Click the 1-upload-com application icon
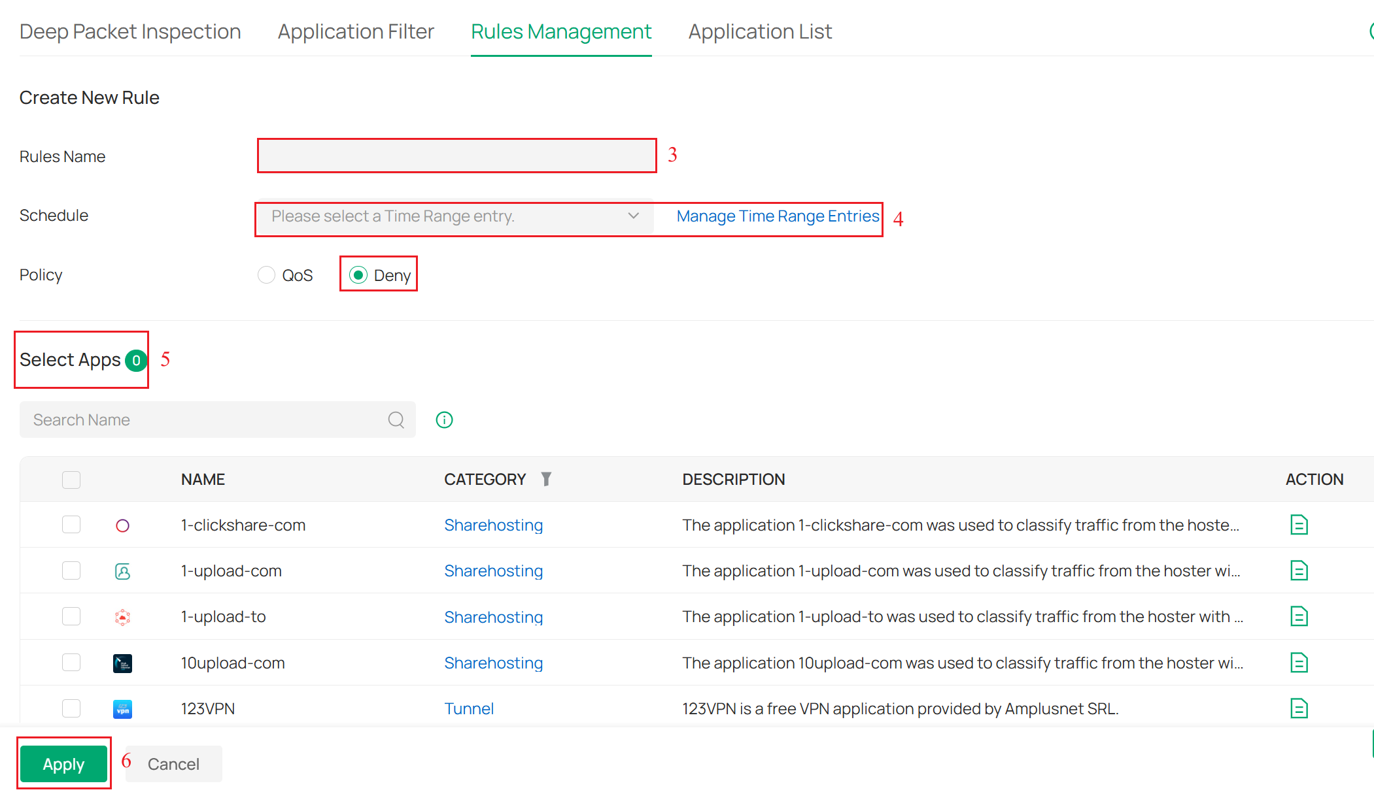Image resolution: width=1374 pixels, height=792 pixels. coord(122,570)
